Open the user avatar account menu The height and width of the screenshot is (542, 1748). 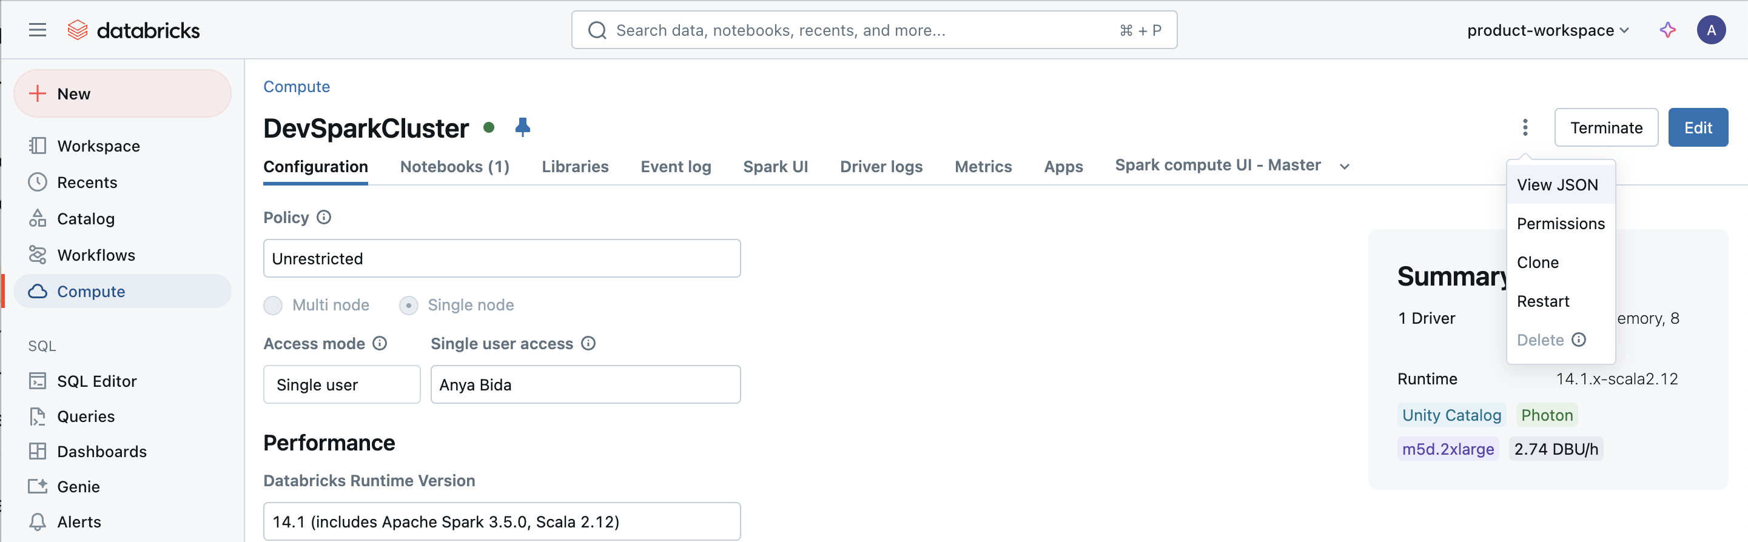coord(1710,30)
